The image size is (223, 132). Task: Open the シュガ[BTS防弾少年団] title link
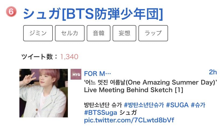pos(93,14)
